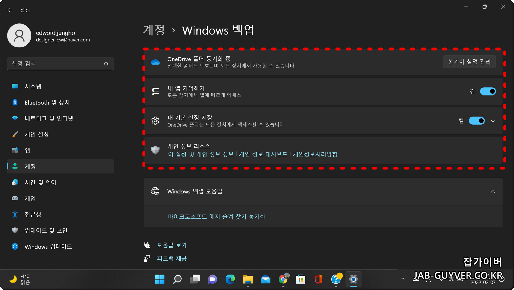
Task: Open 시스템 in the sidebar
Action: point(60,86)
